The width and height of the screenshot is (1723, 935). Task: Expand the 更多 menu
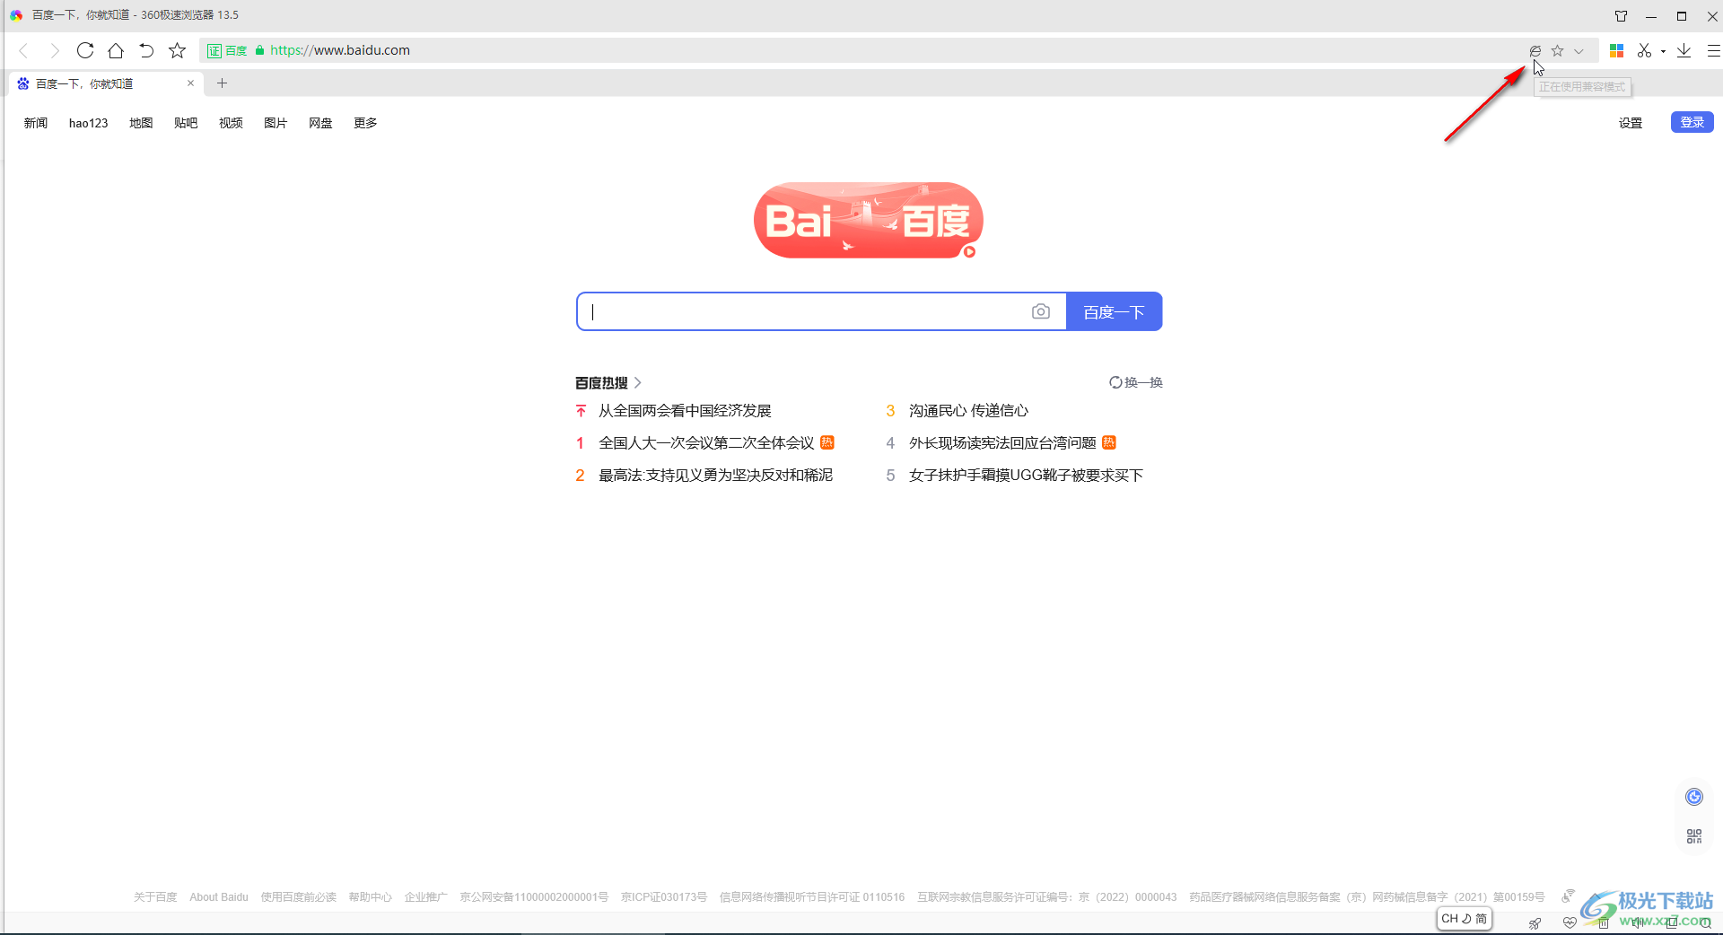pos(365,123)
